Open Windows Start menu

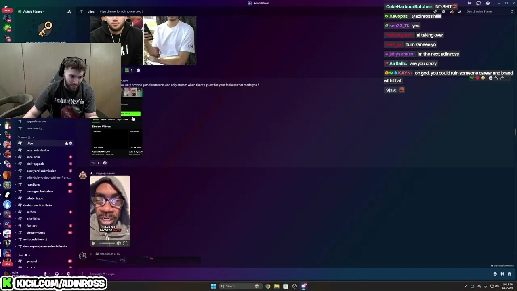pyautogui.click(x=213, y=286)
